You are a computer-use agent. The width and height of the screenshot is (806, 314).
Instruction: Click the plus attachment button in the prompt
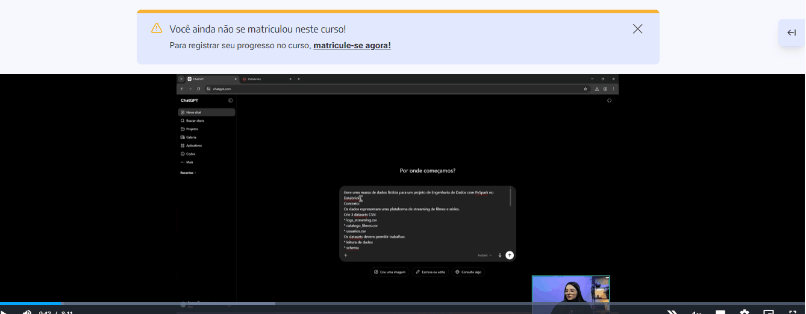[x=346, y=255]
